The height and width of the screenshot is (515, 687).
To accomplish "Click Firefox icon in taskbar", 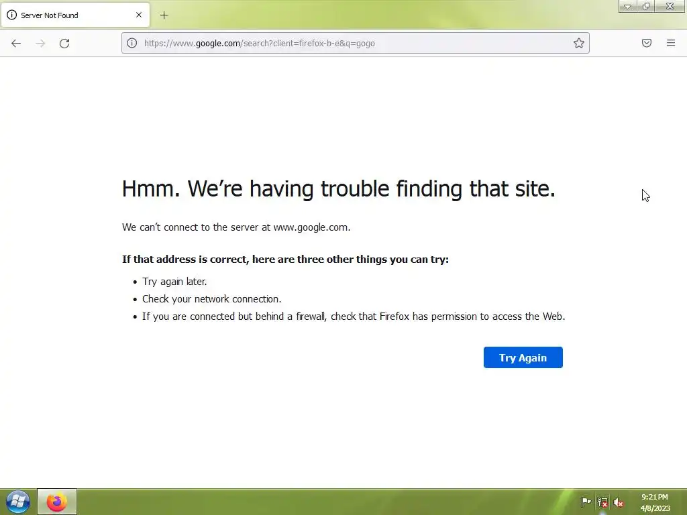I will coord(57,502).
